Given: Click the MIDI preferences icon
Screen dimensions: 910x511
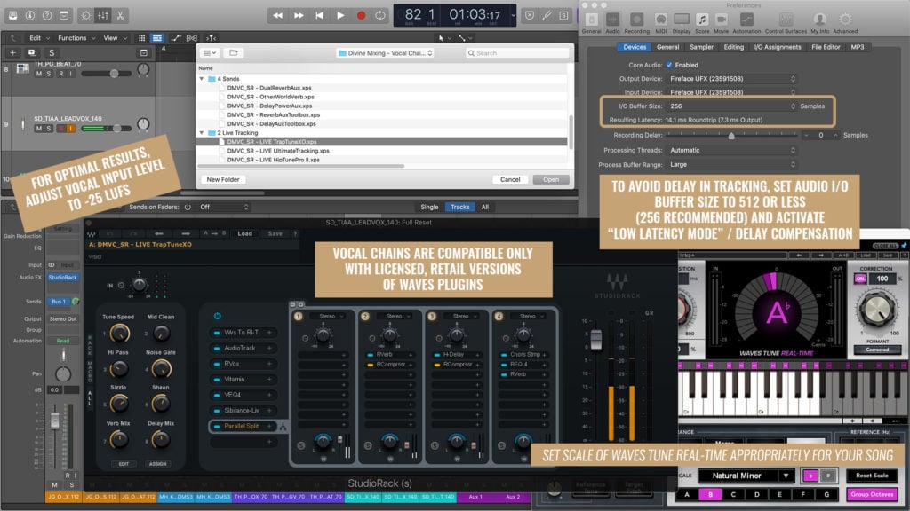Looking at the screenshot, I should pos(661,21).
